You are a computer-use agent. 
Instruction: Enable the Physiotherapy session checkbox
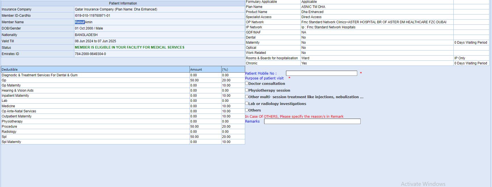point(247,90)
